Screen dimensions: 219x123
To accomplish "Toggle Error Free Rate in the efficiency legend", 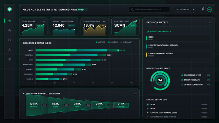I will pos(196,80).
